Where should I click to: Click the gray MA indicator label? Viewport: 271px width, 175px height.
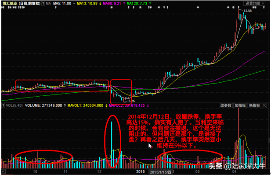pyautogui.click(x=48, y=3)
